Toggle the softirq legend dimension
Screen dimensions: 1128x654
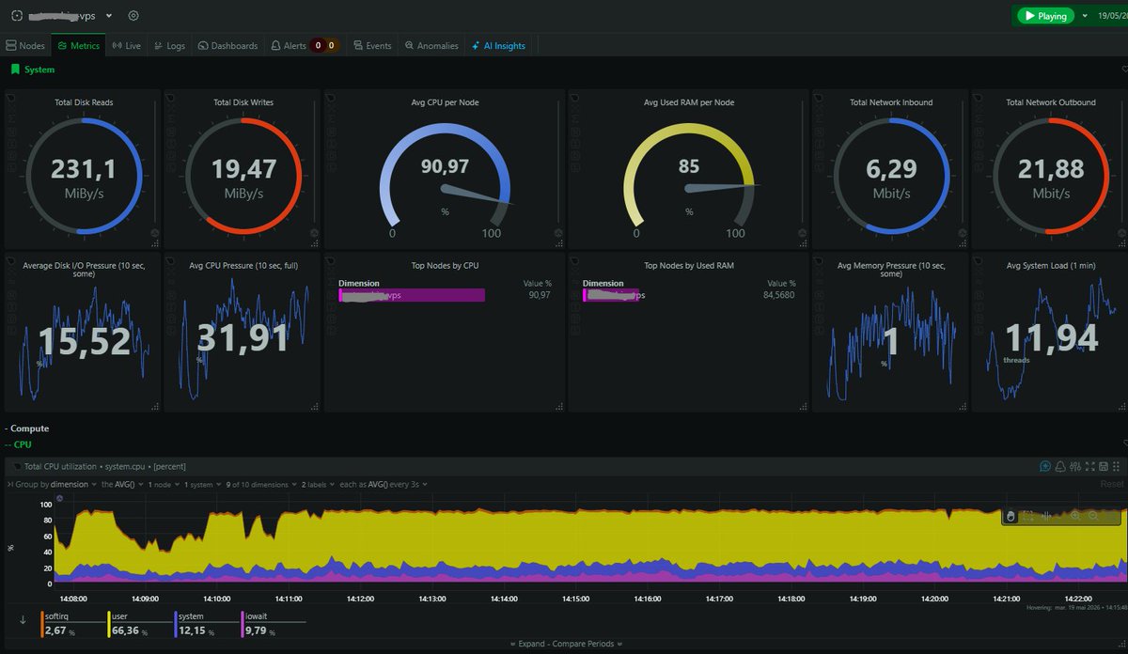73,623
